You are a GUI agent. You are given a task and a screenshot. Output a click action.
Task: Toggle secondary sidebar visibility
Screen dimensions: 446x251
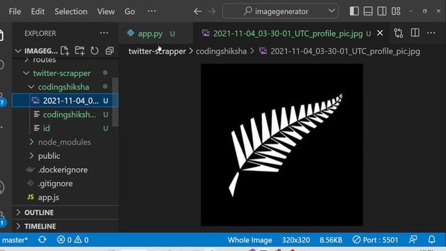click(382, 11)
